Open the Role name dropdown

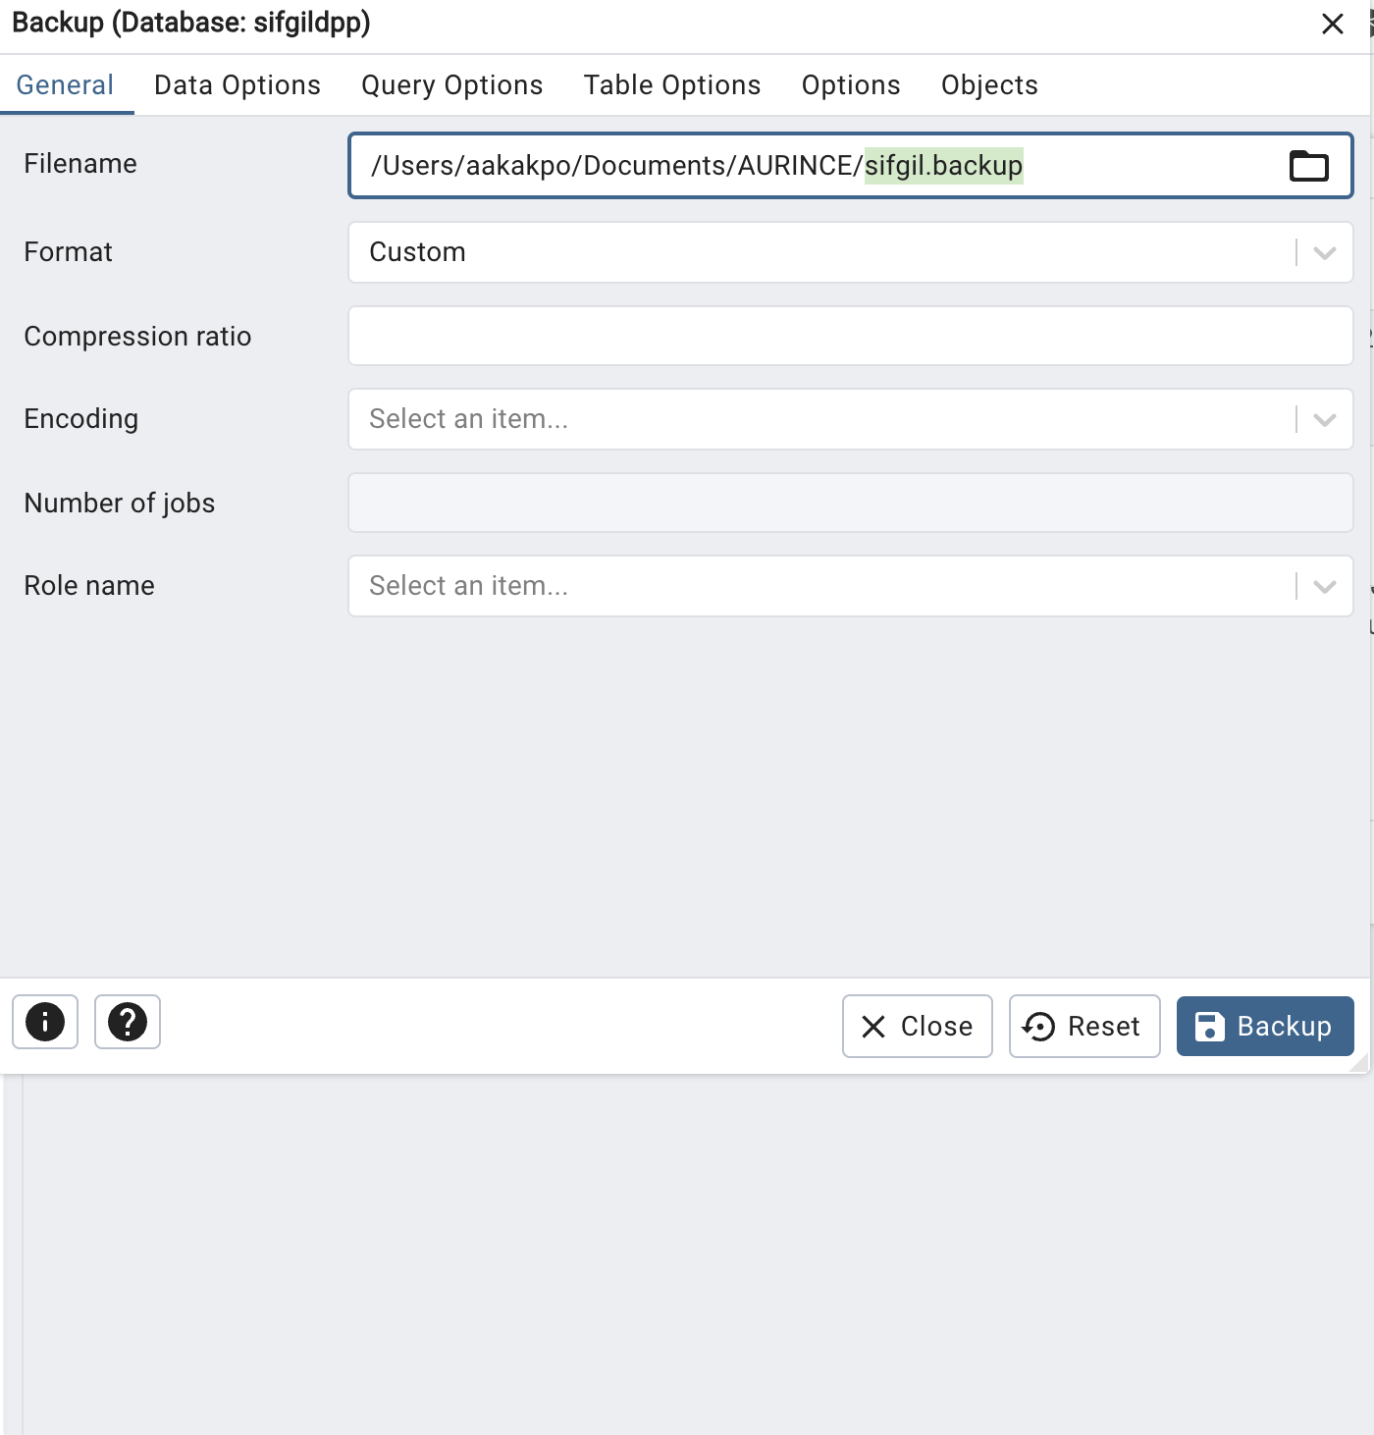tap(1324, 587)
